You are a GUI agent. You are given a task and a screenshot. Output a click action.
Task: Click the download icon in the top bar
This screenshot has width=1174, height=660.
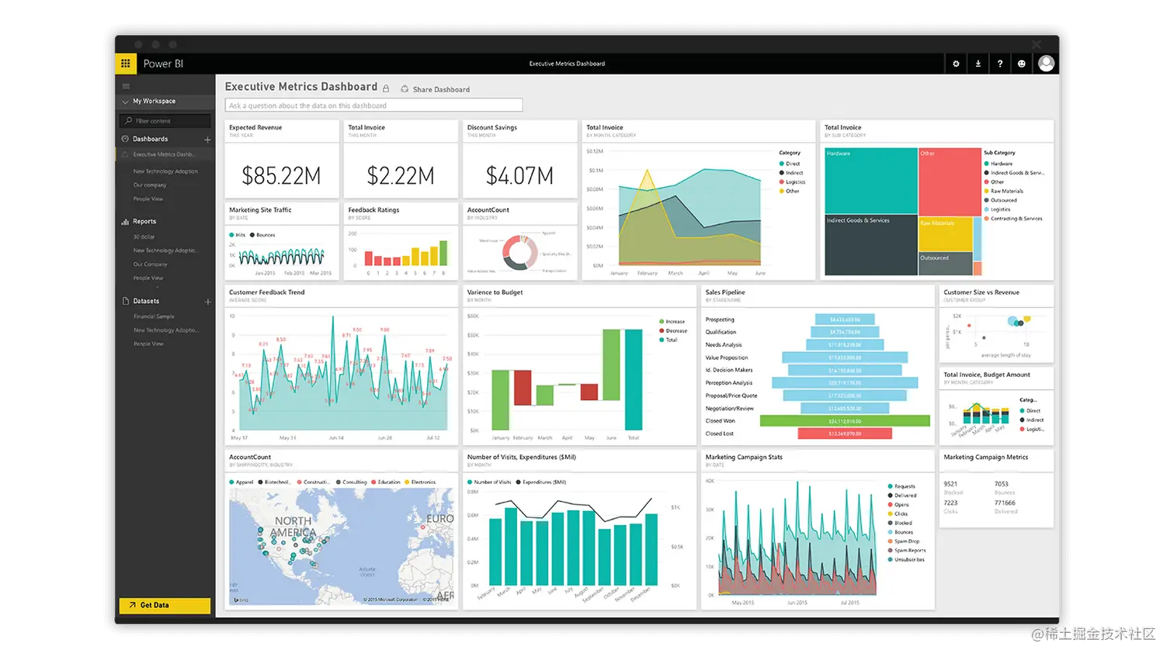[978, 64]
